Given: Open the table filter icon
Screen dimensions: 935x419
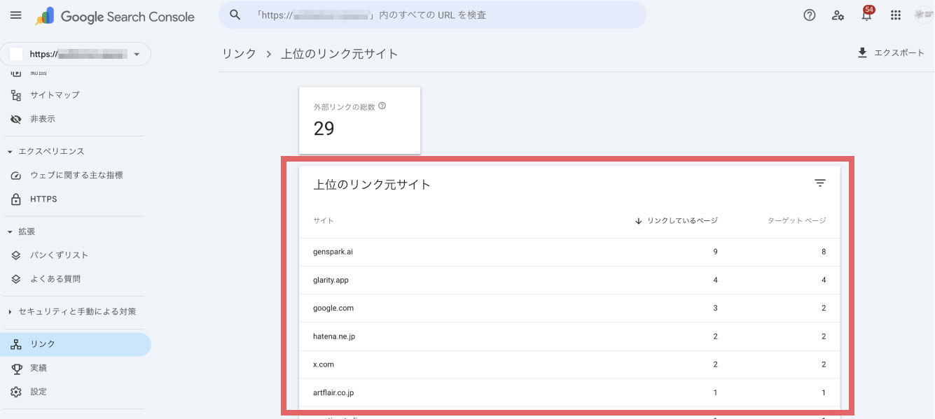Looking at the screenshot, I should click(819, 183).
